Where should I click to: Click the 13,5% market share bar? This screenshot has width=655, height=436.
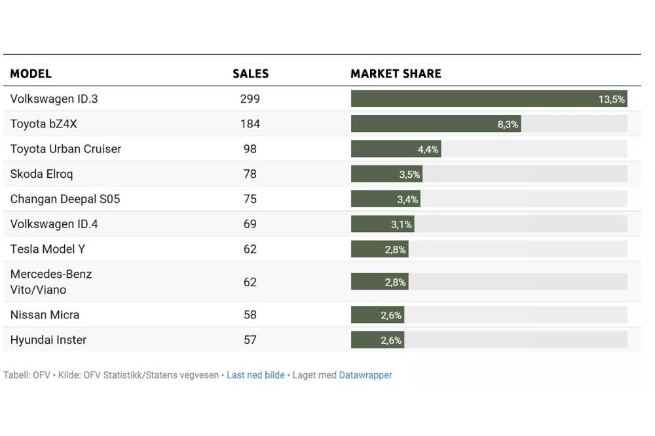[x=489, y=99]
